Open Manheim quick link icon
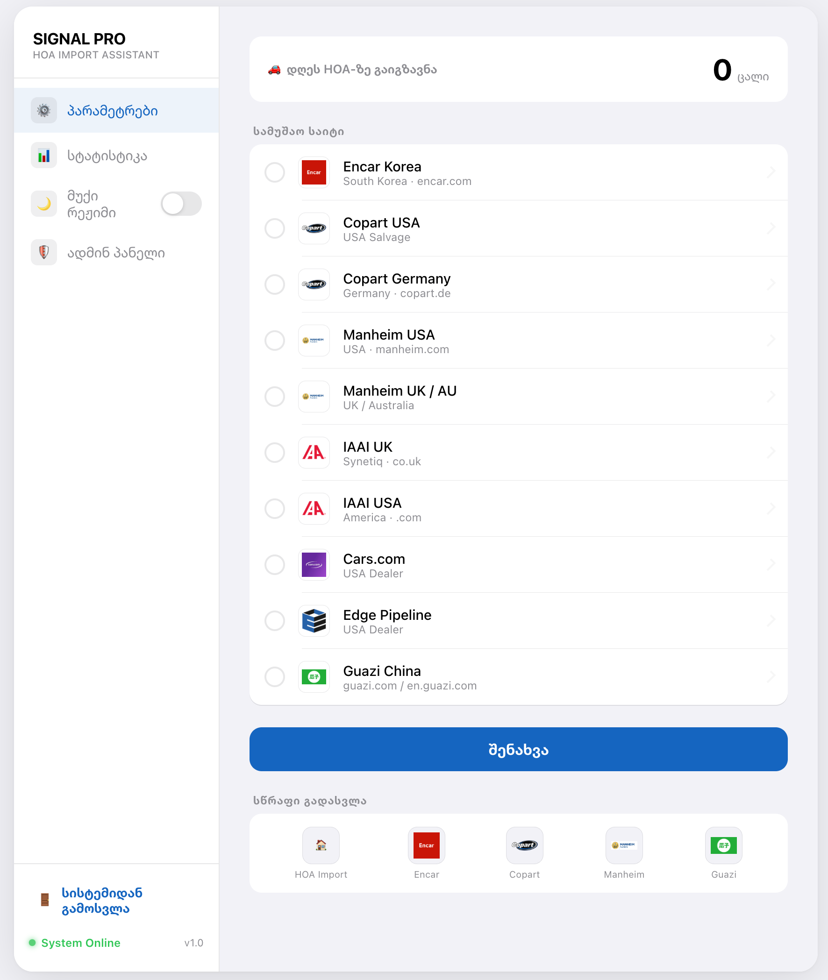 tap(624, 845)
